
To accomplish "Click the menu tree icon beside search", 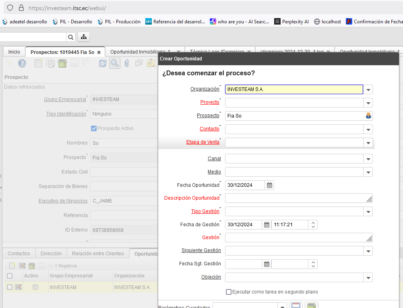I will click(84, 37).
